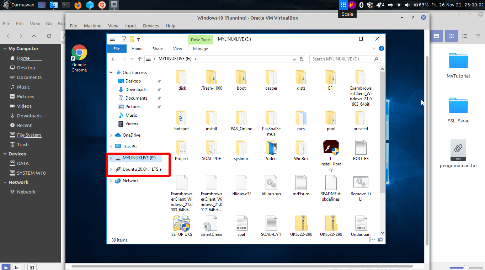The width and height of the screenshot is (485, 270).
Task: Collapse the My Computer section in Nemo
Action: [5, 49]
